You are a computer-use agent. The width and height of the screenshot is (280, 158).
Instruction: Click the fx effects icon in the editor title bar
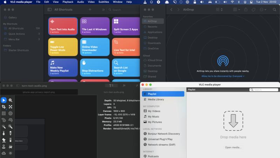124,86
